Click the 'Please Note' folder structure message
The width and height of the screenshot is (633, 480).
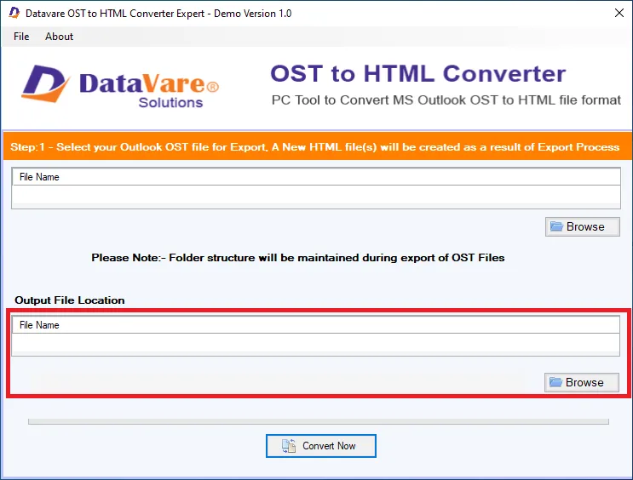pos(298,258)
